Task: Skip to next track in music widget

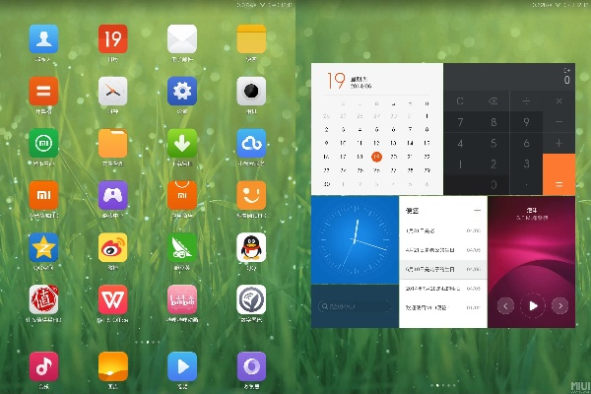Action: 559,305
